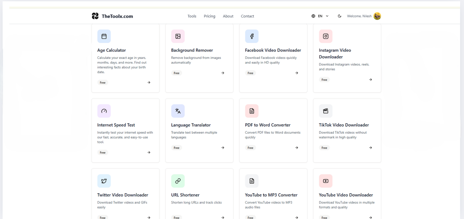Click the TheToolx.com brand name
This screenshot has width=464, height=219.
coord(117,16)
